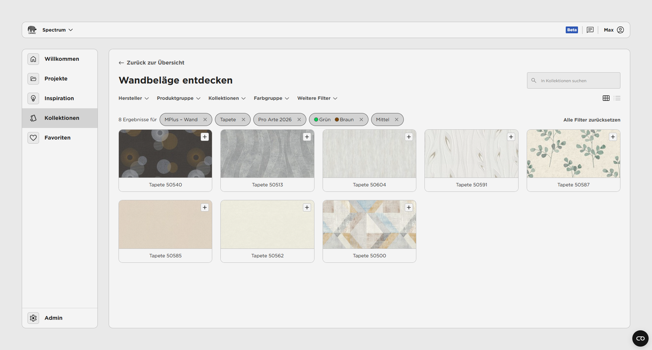Add Tapete 50500 using plus icon
The width and height of the screenshot is (652, 350).
tap(409, 207)
